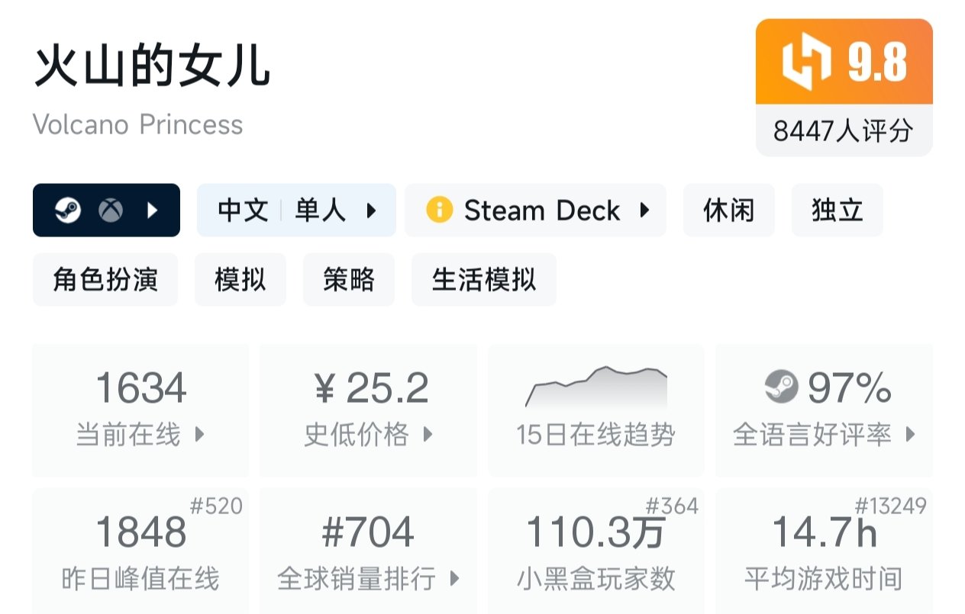Screen dimensions: 965x614
Task: Select the 独立 tag
Action: pyautogui.click(x=837, y=211)
